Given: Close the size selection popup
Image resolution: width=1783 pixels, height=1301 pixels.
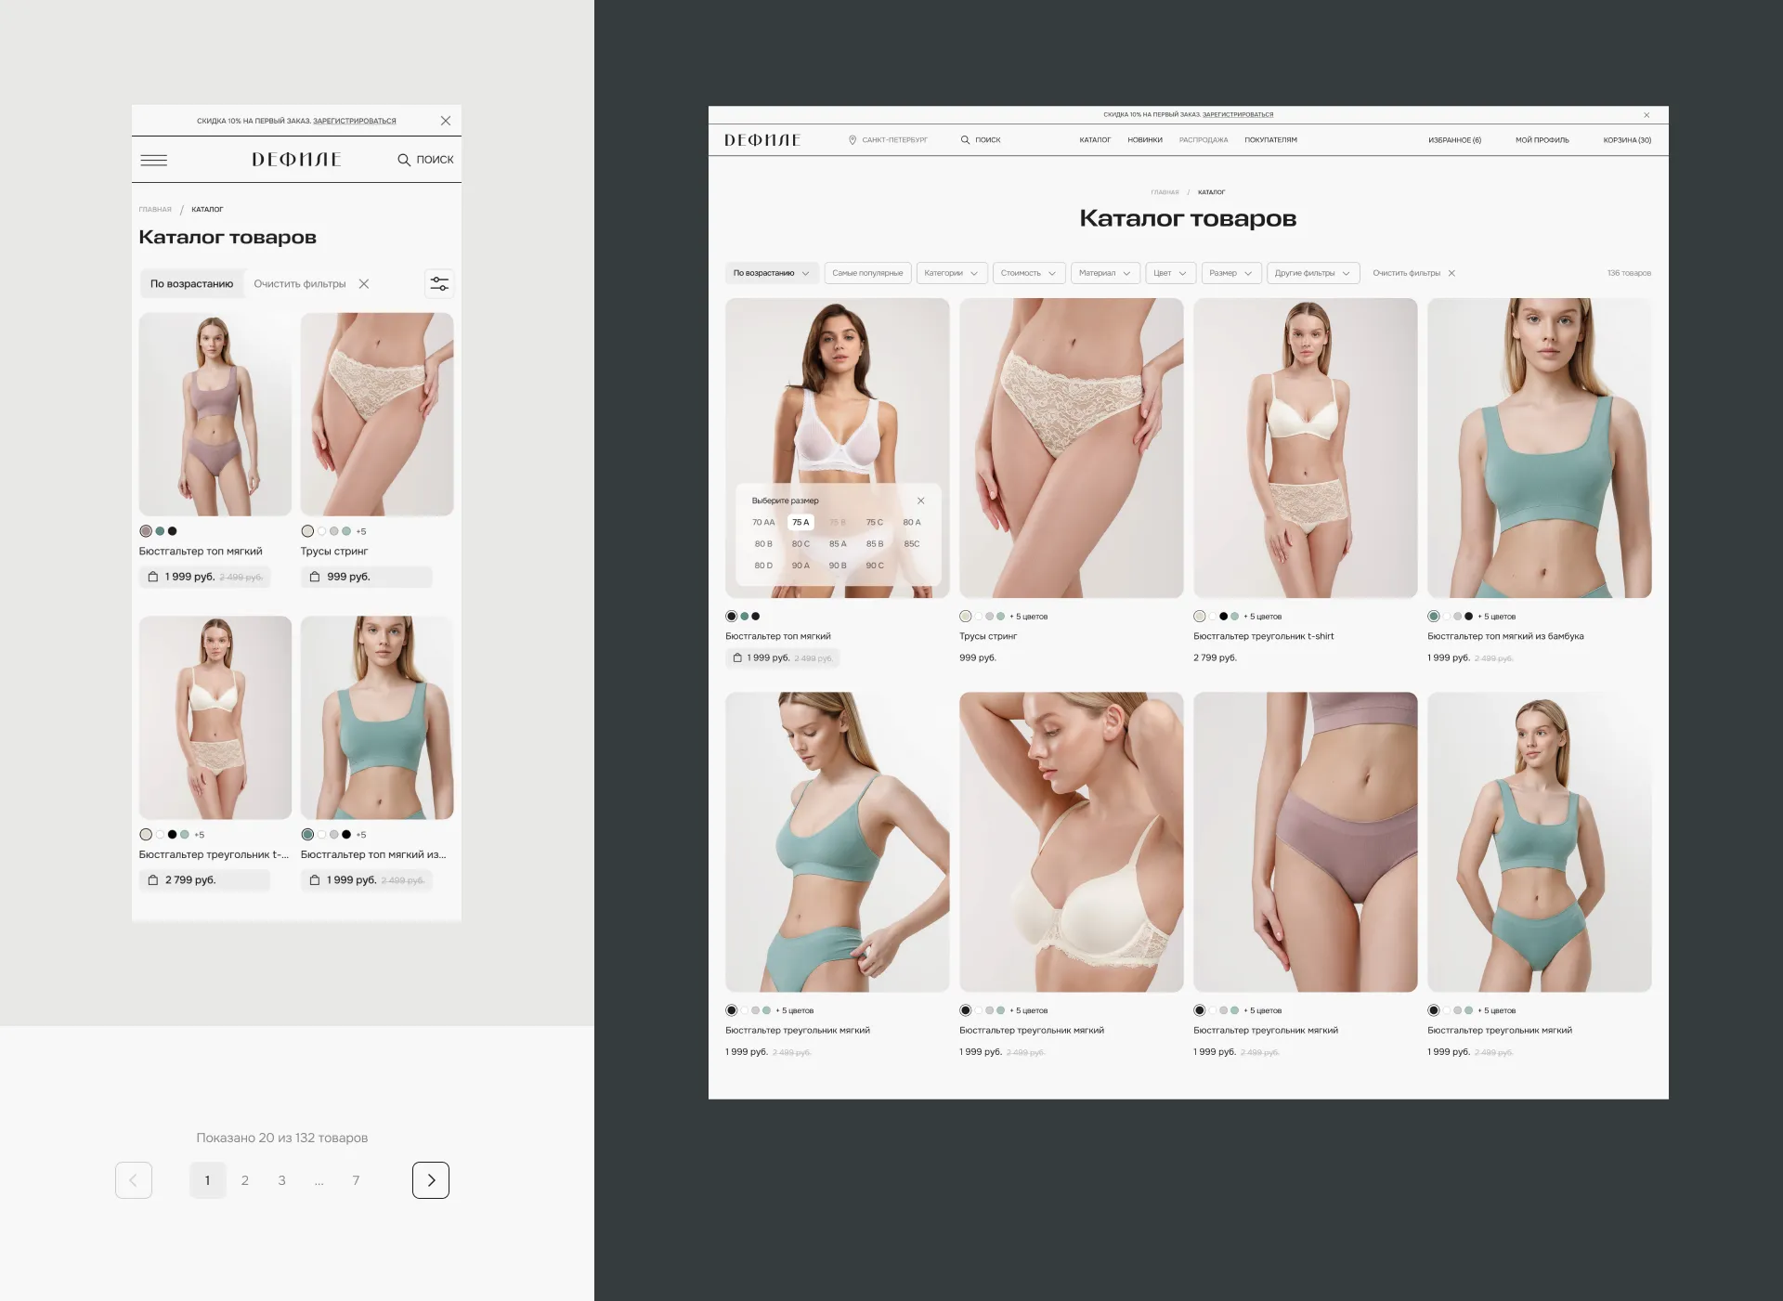Looking at the screenshot, I should click(x=920, y=501).
